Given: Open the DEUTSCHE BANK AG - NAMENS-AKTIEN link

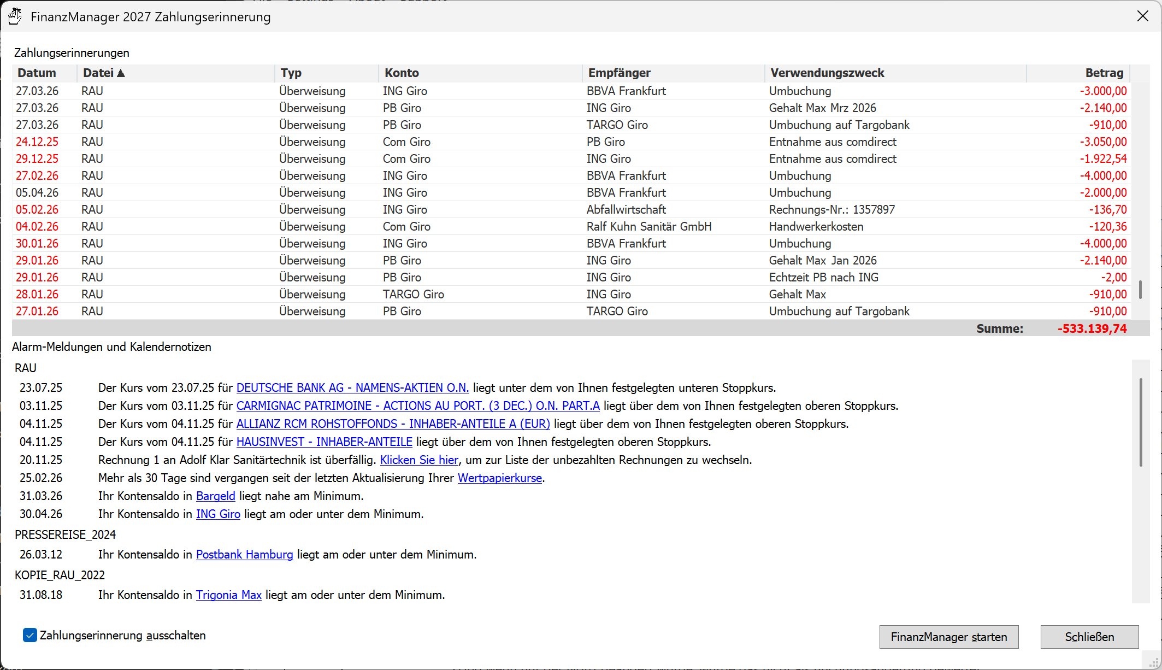Looking at the screenshot, I should coord(352,388).
